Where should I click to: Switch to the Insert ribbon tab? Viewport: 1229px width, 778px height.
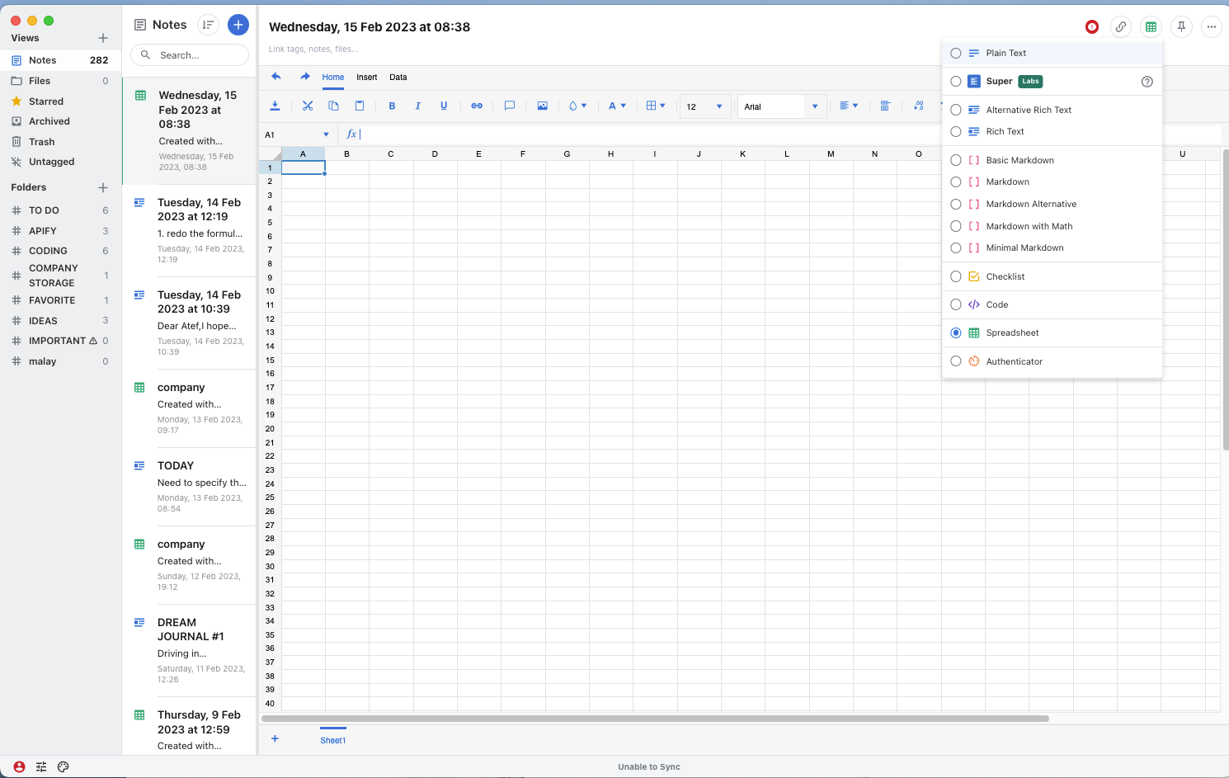[x=366, y=78]
